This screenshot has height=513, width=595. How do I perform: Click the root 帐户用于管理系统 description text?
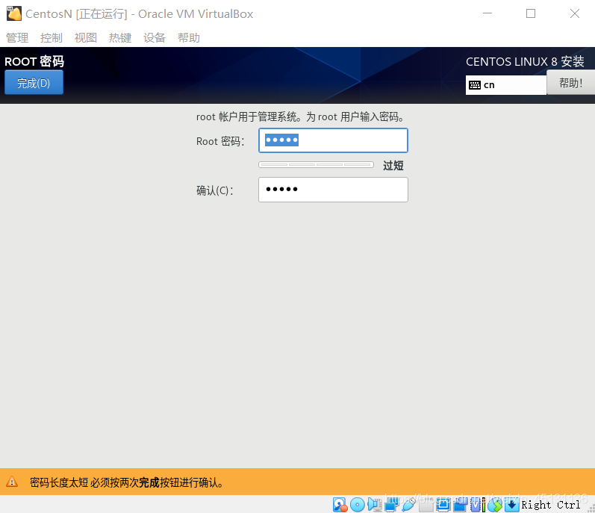[300, 116]
